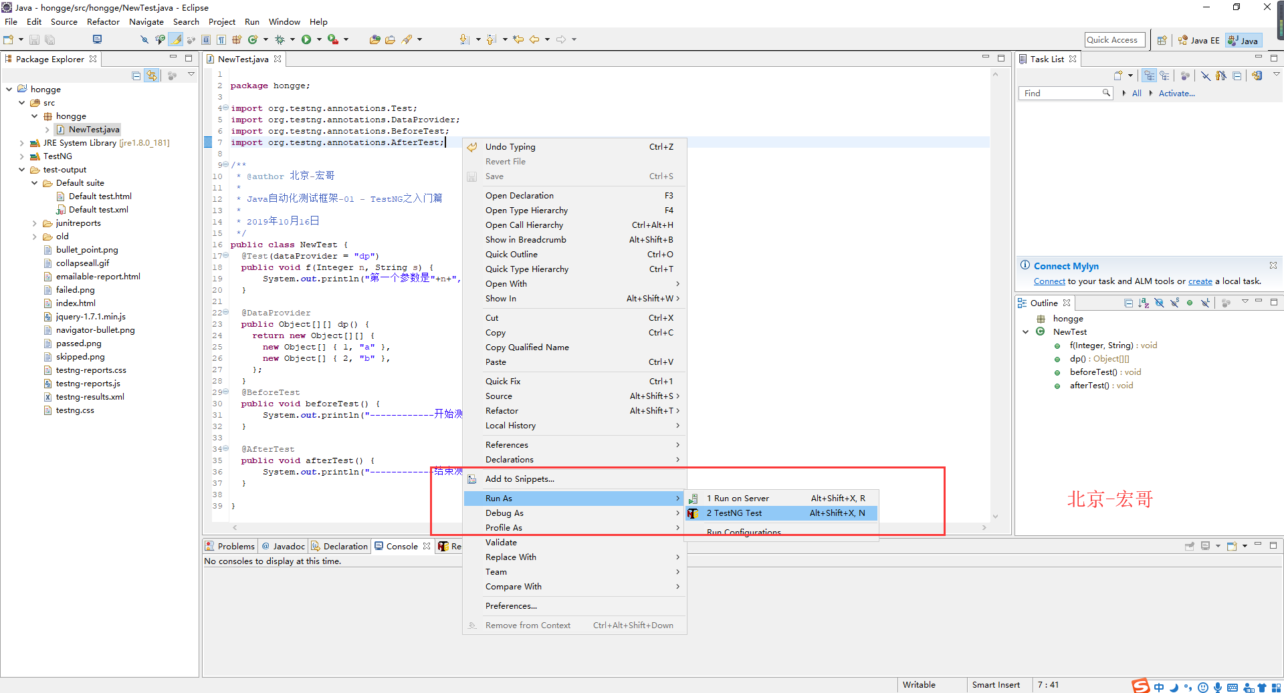1284x693 pixels.
Task: Select Preferences... in context menu
Action: click(574, 605)
